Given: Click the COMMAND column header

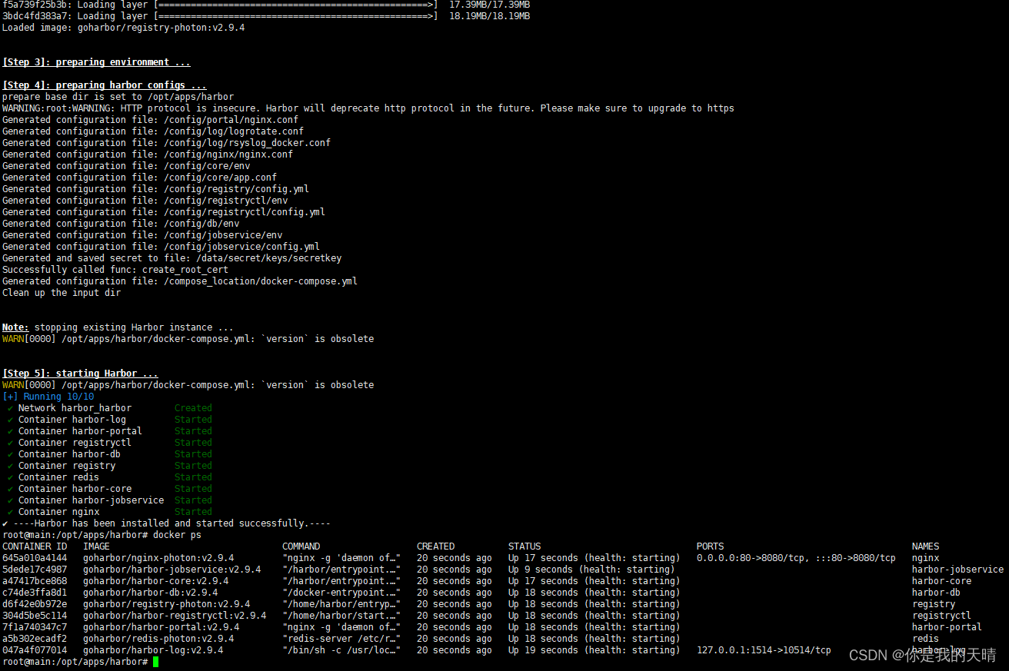Looking at the screenshot, I should [301, 546].
